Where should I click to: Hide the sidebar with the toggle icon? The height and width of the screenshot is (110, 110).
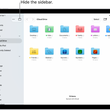pos(20,19)
